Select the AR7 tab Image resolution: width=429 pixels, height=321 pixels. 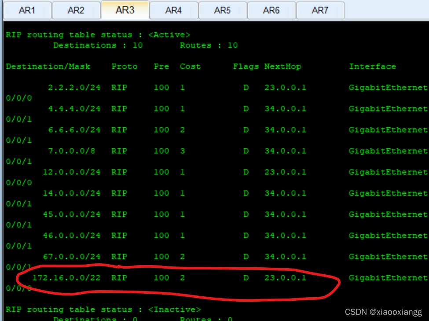320,10
